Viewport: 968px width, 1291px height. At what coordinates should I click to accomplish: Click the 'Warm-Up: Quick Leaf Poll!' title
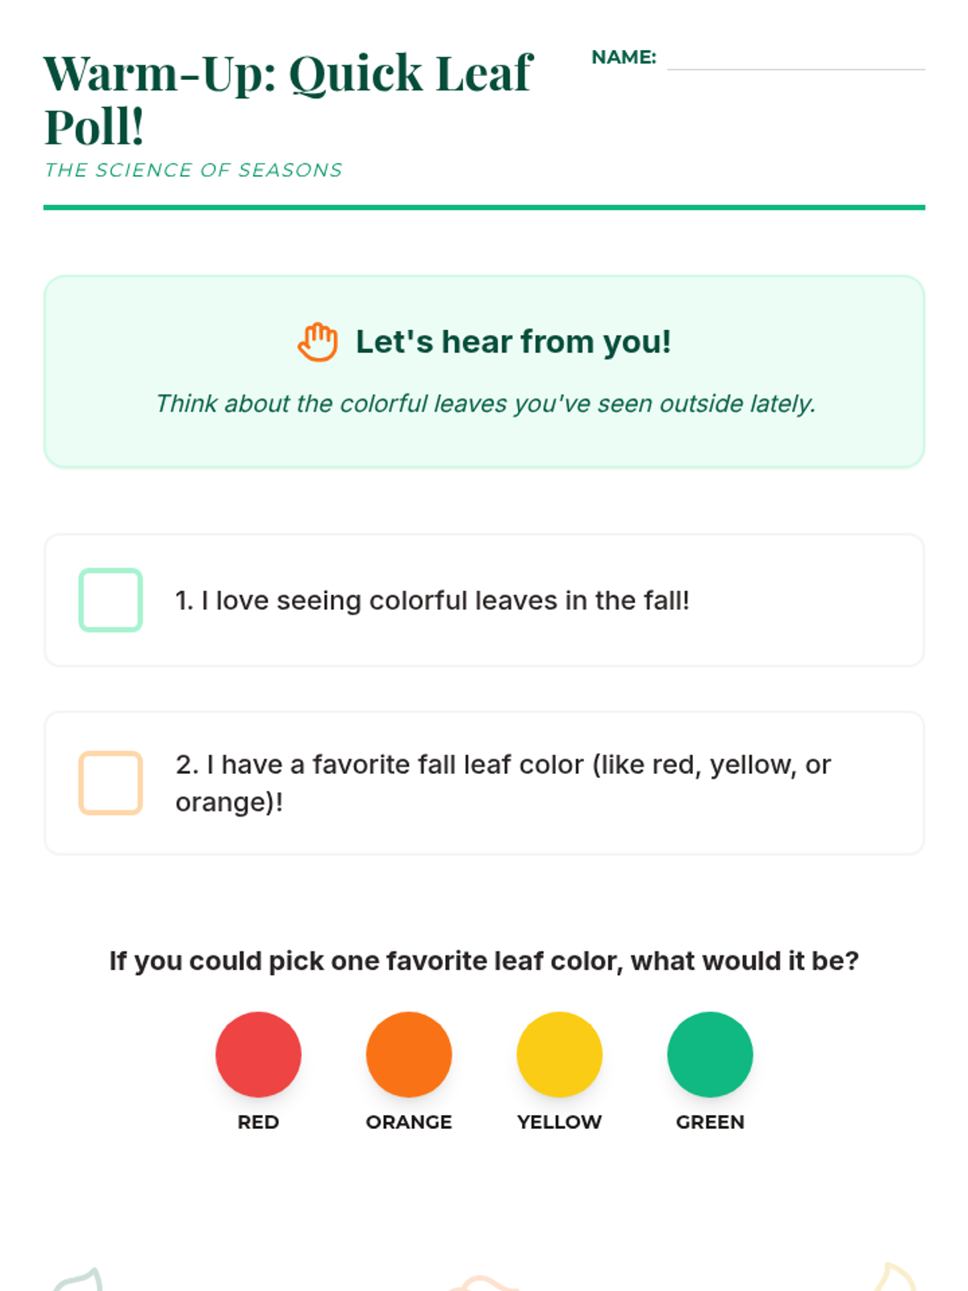[x=288, y=99]
